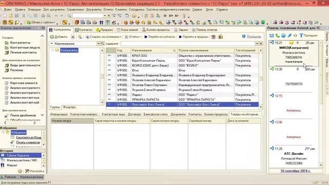This screenshot has height=185, width=329.
Task: Switch to the Бизнес-процессы top tab
Action: pyautogui.click(x=156, y=30)
